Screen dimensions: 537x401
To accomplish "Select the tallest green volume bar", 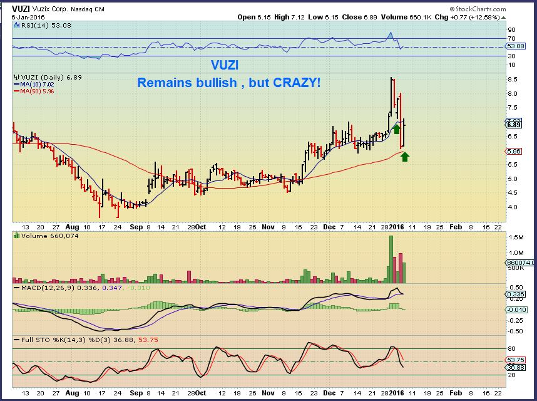I will click(x=391, y=258).
